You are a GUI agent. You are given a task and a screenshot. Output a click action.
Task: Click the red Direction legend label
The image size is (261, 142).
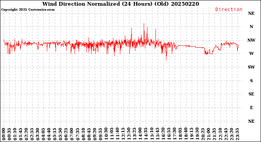click(x=229, y=9)
